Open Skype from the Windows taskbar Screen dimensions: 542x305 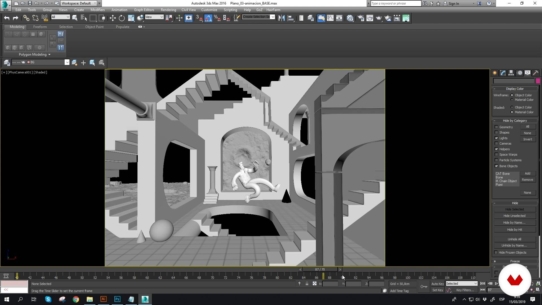click(x=48, y=299)
